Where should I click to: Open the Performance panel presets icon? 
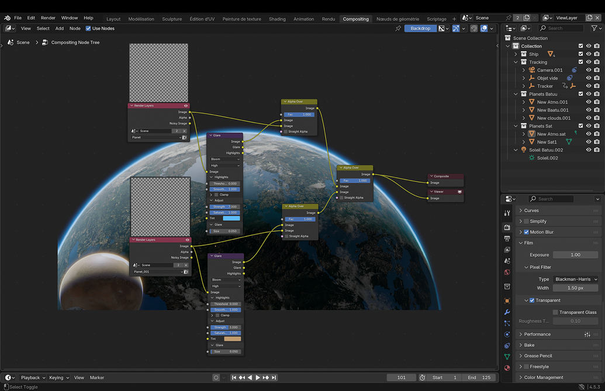coord(587,334)
